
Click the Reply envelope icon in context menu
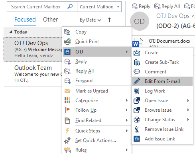pos(67,61)
